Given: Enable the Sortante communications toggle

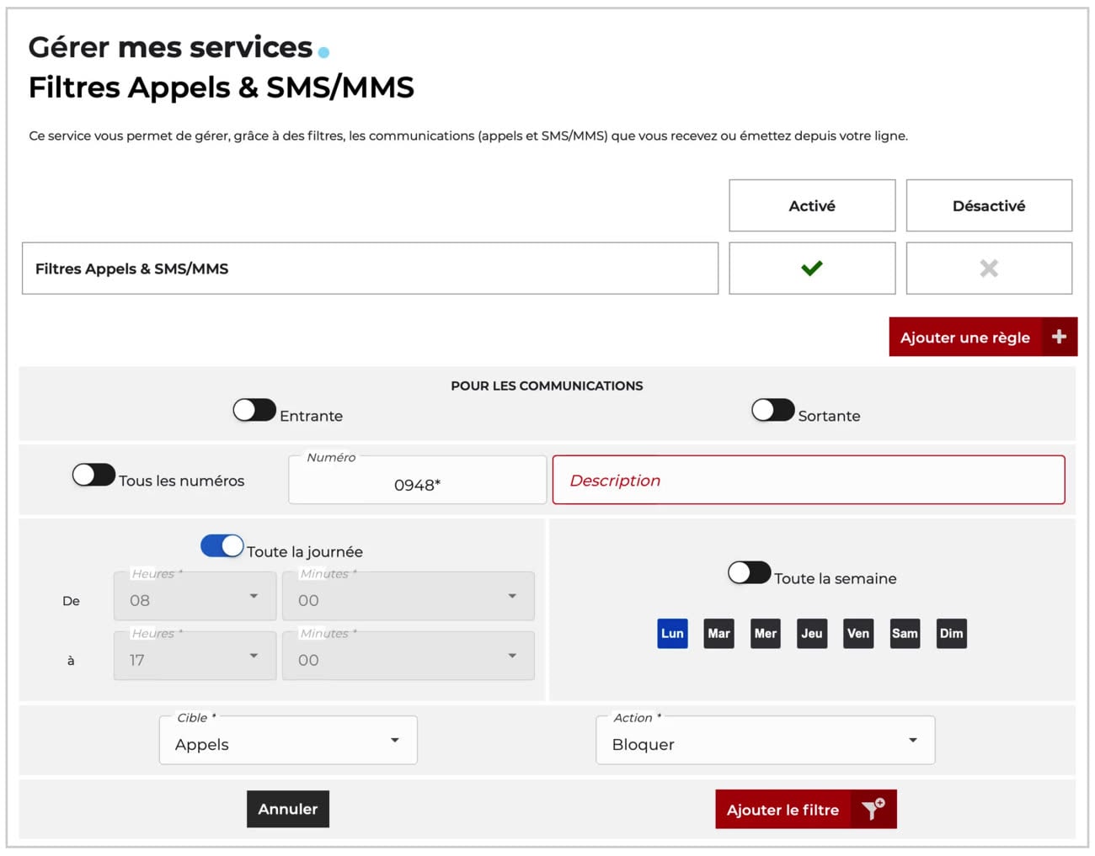Looking at the screenshot, I should [772, 410].
